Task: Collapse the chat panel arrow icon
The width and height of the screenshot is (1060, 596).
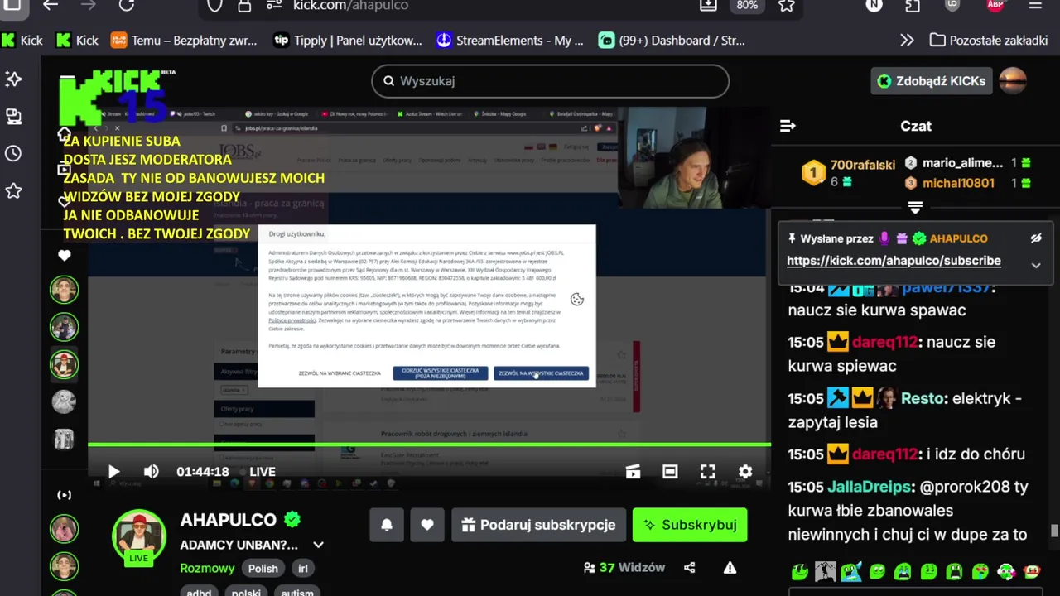Action: 788,126
